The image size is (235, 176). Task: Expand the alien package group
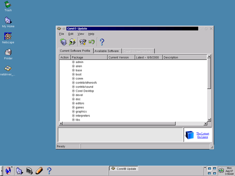coord(73,66)
